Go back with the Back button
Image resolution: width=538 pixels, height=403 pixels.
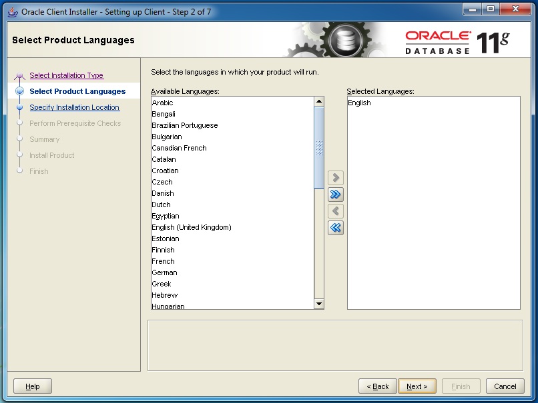point(378,386)
